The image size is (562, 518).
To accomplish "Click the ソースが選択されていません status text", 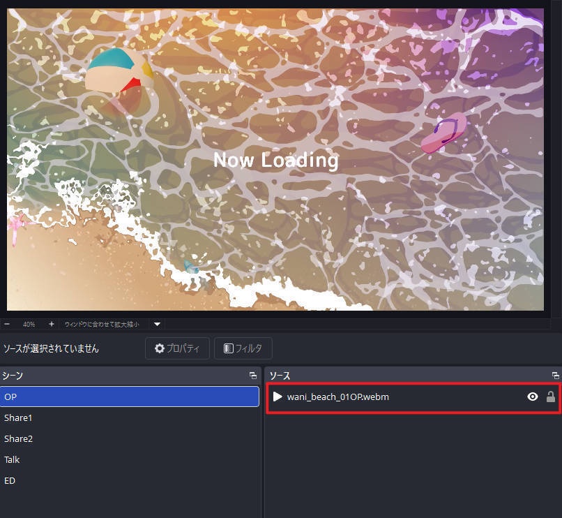I will (x=51, y=348).
